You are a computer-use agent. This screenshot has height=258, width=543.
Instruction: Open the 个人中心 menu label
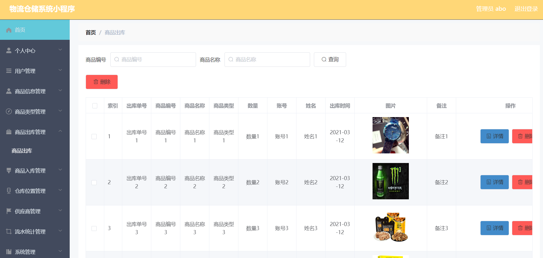coord(25,51)
